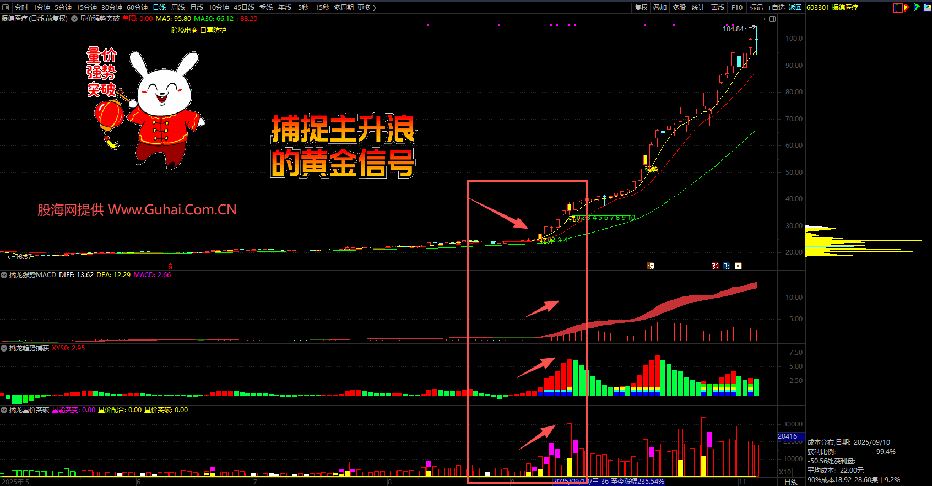Viewport: 932px width, 486px height.
Task: Click the green arrow flag icon
Action: [x=917, y=8]
